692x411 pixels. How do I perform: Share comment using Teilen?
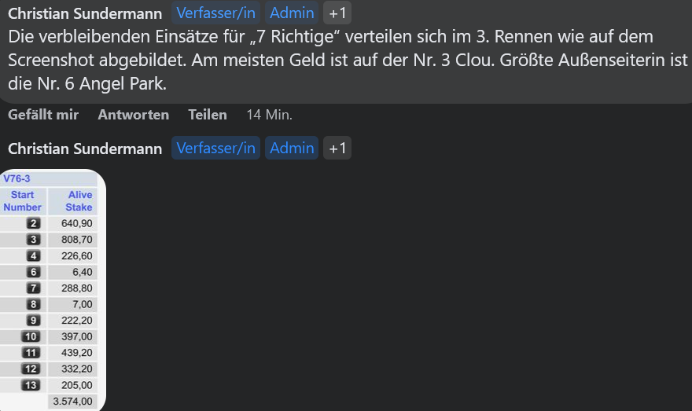click(208, 115)
